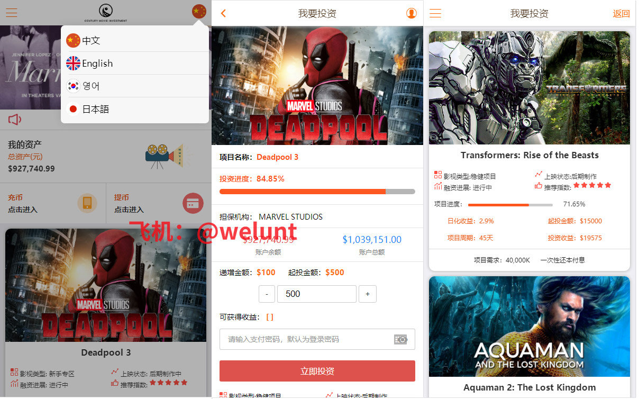Screen dimensions: 639x399
Task: Open hamburger menu in the left panel
Action: [12, 12]
